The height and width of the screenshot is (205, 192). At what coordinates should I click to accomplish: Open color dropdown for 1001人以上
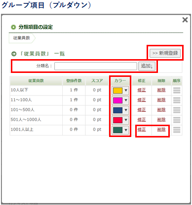(x=126, y=130)
